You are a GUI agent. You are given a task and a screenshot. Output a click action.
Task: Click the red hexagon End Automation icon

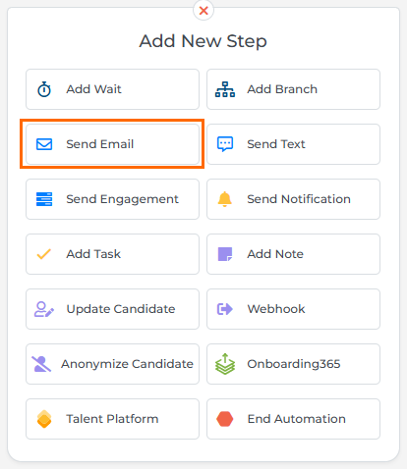(x=225, y=419)
